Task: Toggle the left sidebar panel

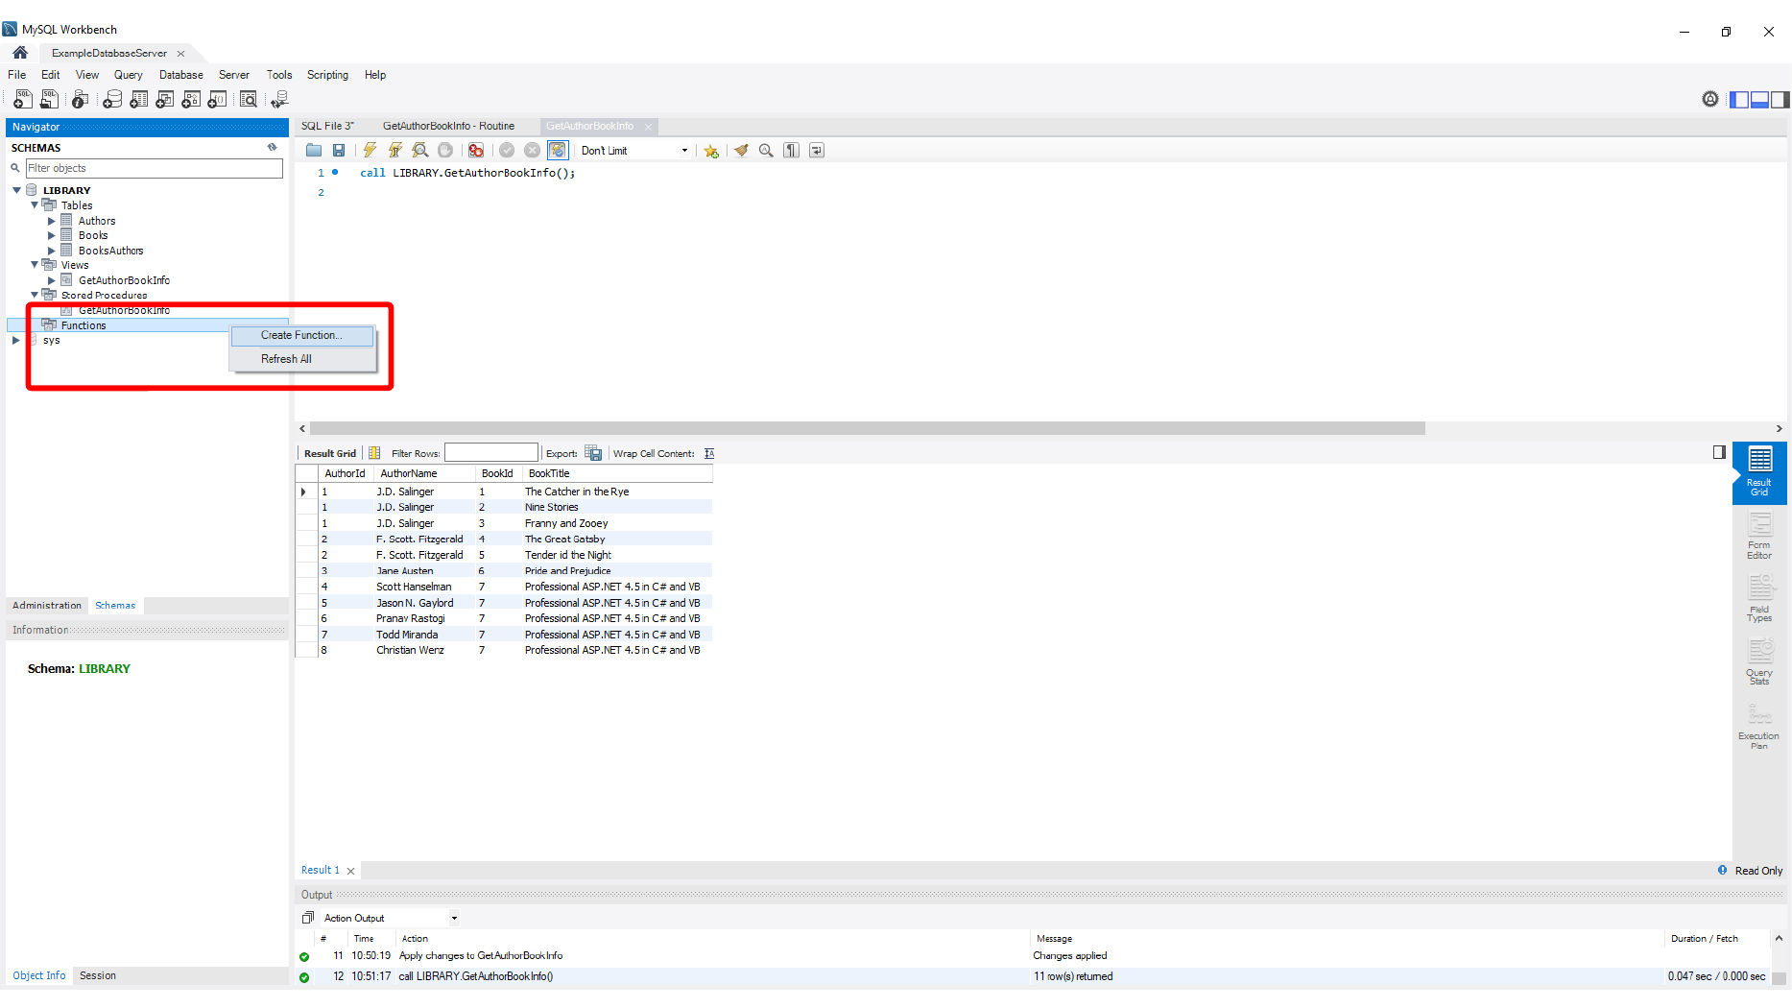Action: tap(1738, 99)
